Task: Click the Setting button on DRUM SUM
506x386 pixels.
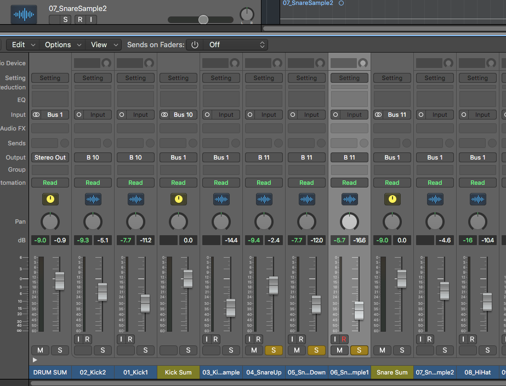Action: pyautogui.click(x=50, y=78)
